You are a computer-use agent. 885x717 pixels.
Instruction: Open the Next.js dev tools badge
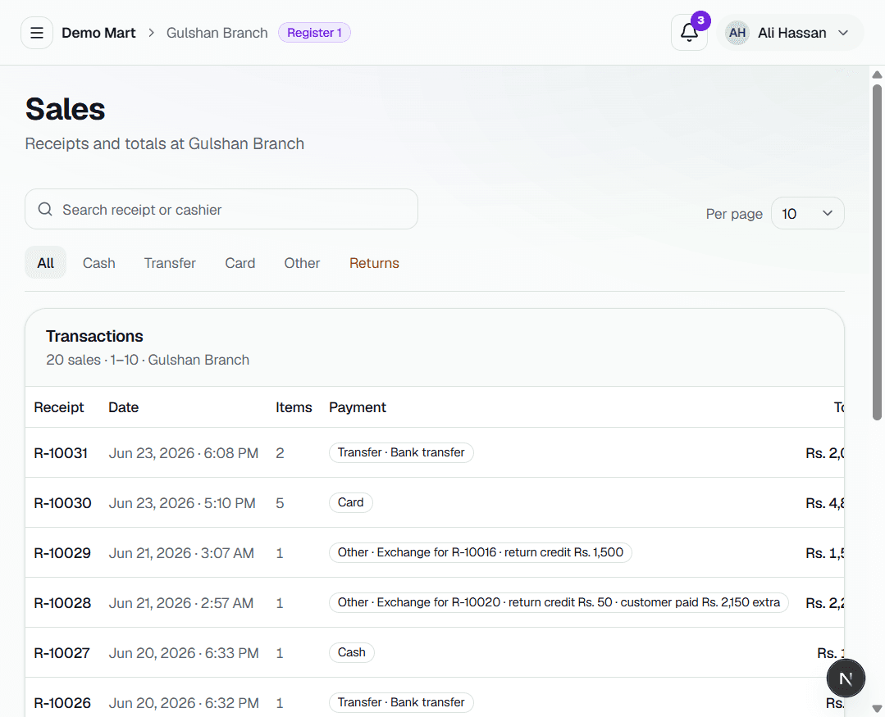pos(846,678)
